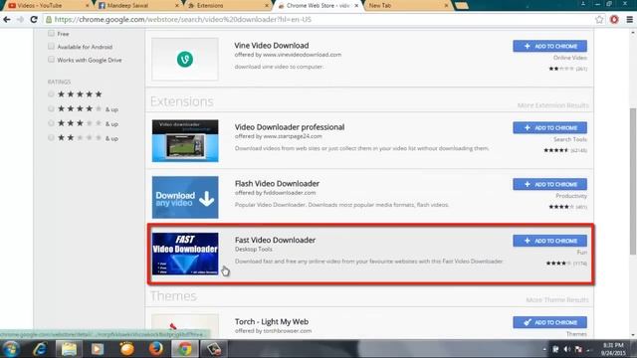Open More Extension Results link
The image size is (637, 358).
[553, 105]
